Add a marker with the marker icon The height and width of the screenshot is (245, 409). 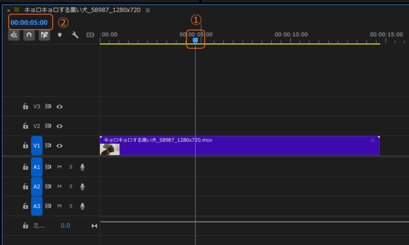click(x=60, y=35)
